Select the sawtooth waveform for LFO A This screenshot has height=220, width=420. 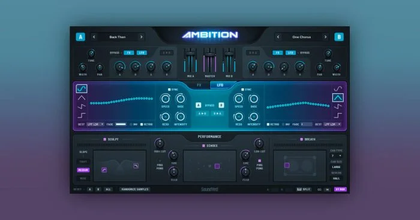coord(82,106)
